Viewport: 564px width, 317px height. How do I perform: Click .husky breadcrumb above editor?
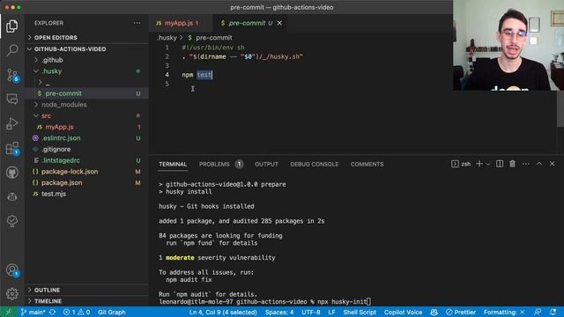(x=167, y=37)
